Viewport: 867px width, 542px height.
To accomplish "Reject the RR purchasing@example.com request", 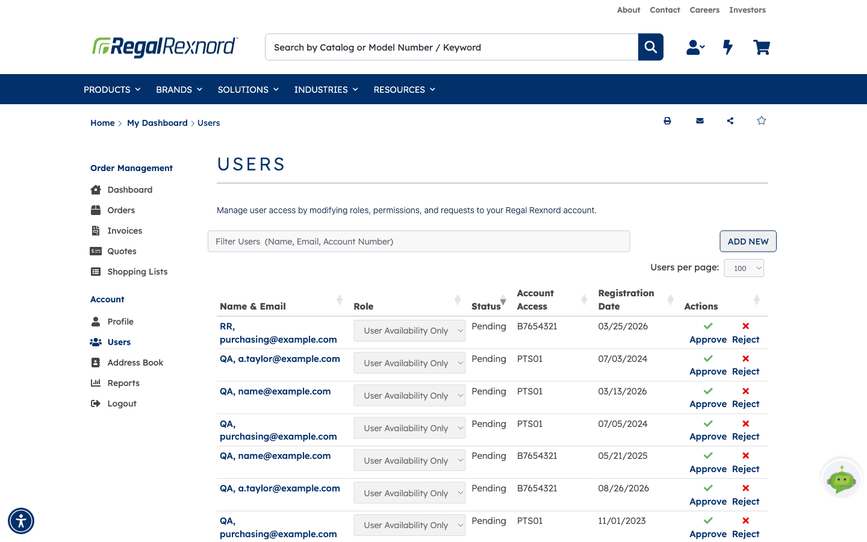I will point(745,333).
